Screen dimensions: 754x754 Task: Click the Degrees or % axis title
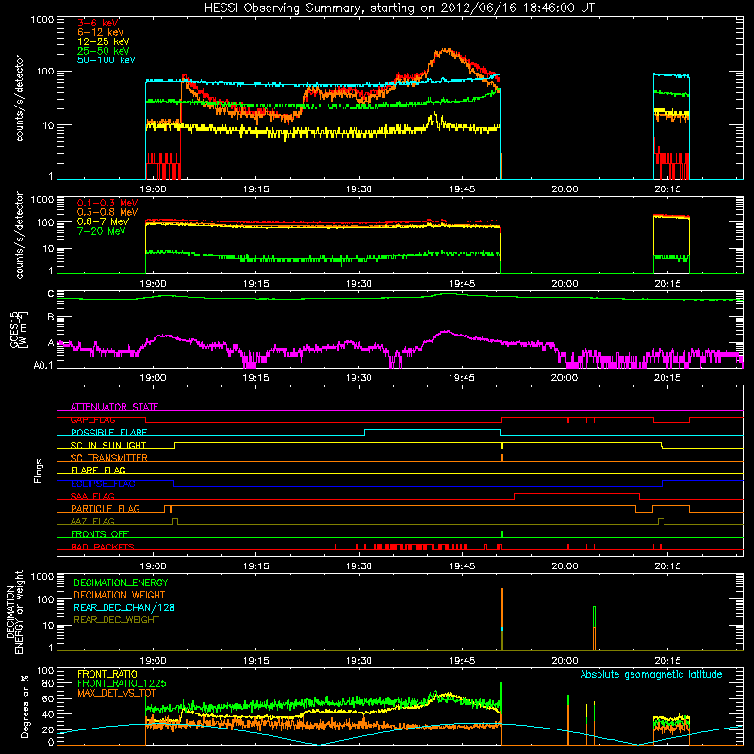coord(25,706)
